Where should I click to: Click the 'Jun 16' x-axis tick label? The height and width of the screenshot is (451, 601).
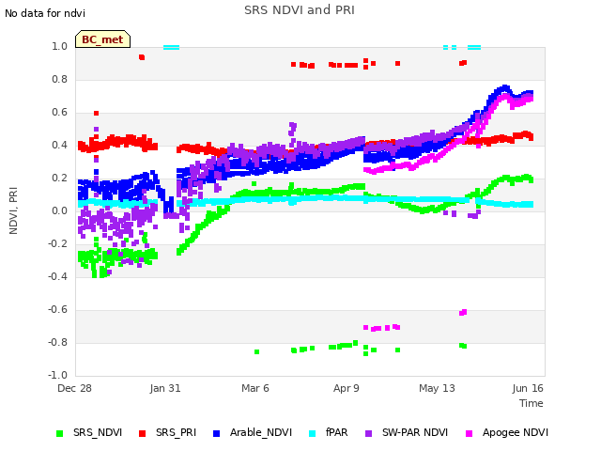pyautogui.click(x=528, y=388)
